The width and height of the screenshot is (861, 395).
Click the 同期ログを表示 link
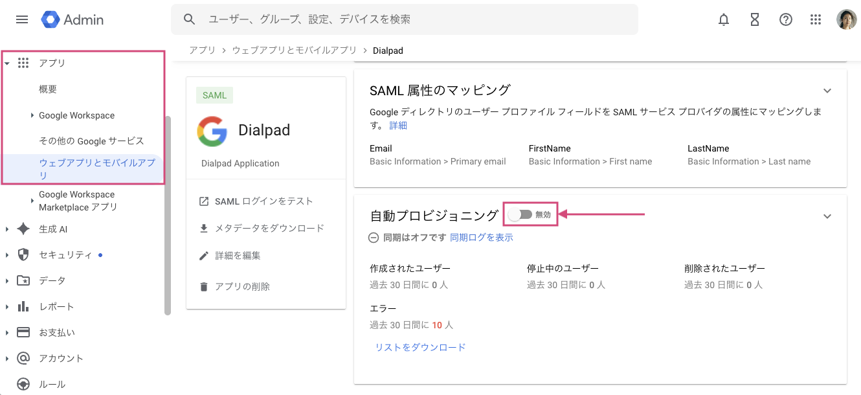[x=481, y=238]
